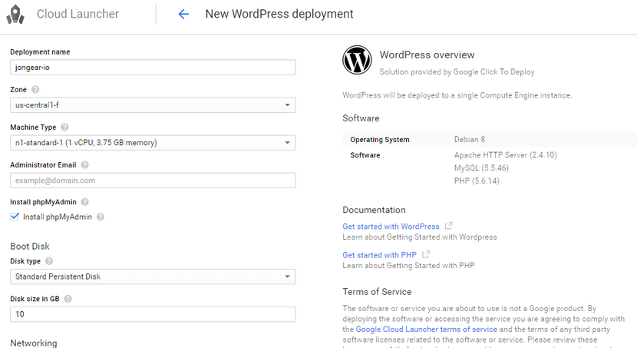
Task: Show the Administrator Email help tooltip
Action: point(84,165)
